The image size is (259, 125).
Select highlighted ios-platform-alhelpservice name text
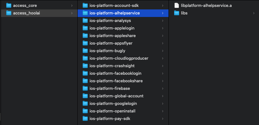[115, 13]
